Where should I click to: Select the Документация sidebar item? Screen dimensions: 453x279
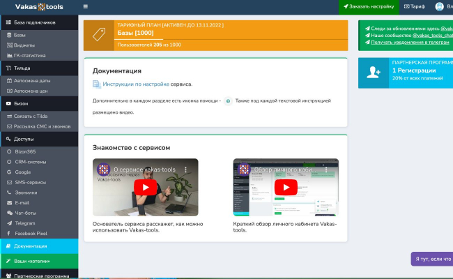pyautogui.click(x=39, y=246)
